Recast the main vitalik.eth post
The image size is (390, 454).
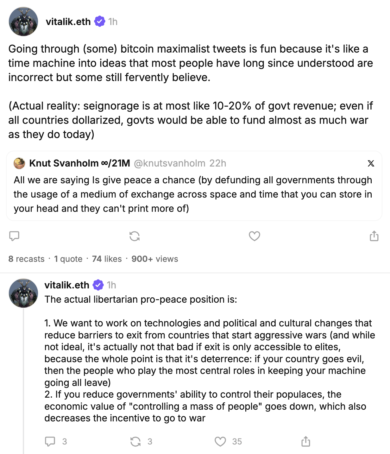(135, 236)
